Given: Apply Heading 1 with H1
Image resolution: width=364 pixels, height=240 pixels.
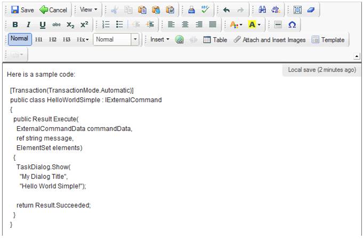Looking at the screenshot, I should click(x=38, y=40).
